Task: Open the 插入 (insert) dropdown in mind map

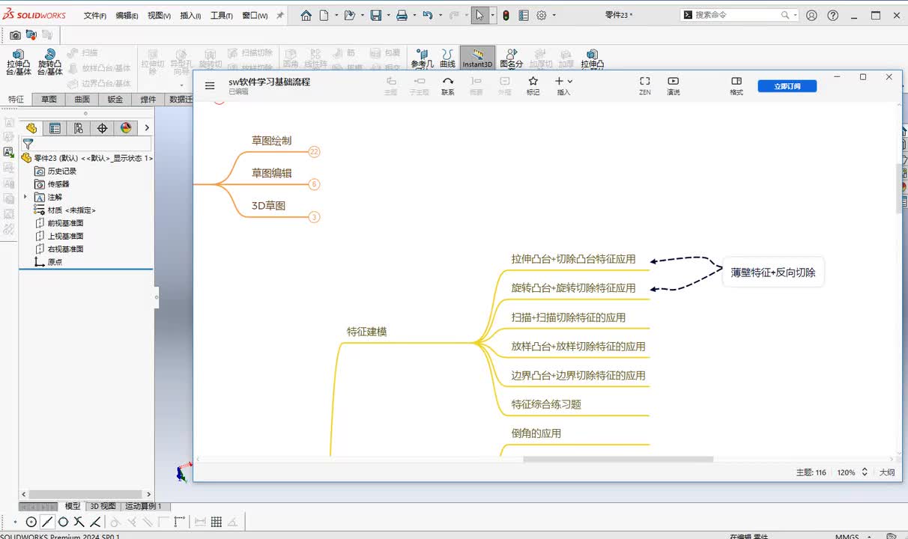Action: [563, 85]
